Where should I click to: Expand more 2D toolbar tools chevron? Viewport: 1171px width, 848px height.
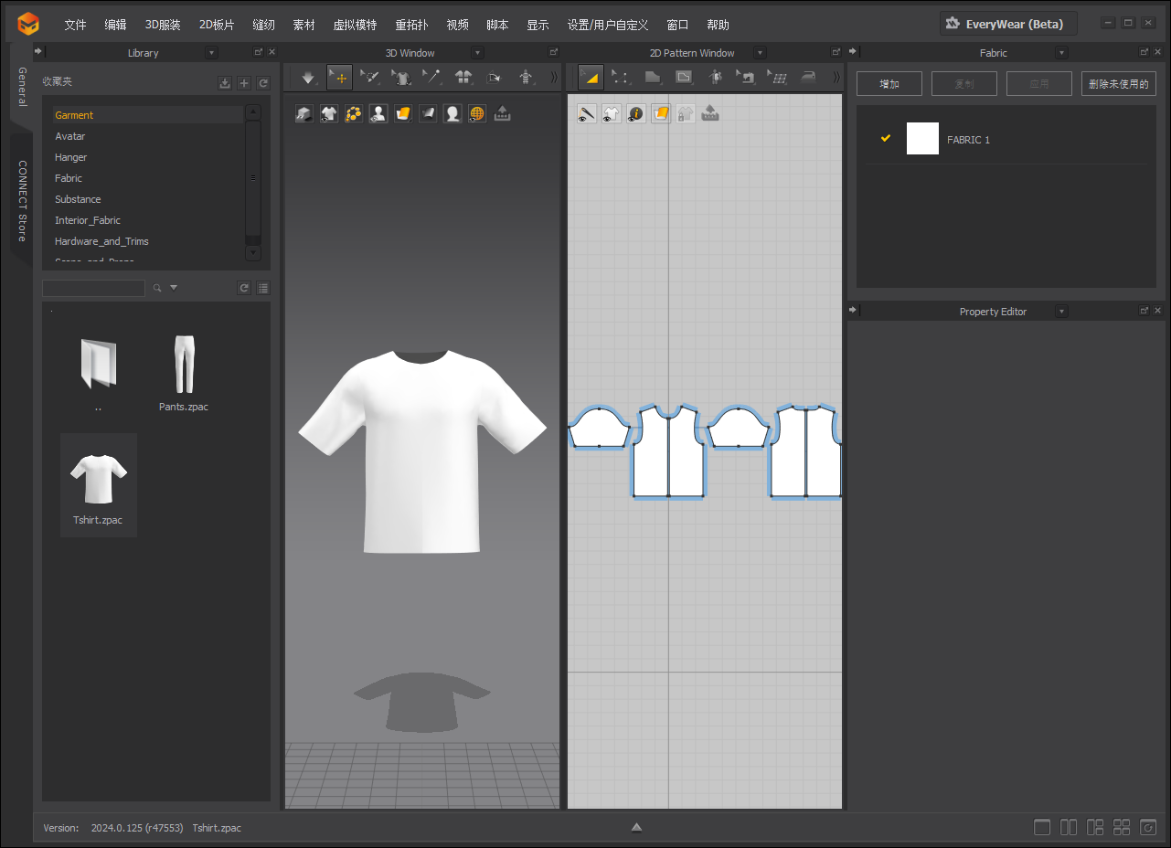[836, 78]
